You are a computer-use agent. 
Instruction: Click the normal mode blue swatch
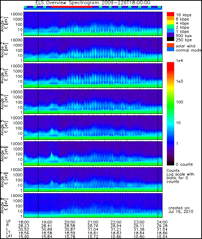[171, 49]
